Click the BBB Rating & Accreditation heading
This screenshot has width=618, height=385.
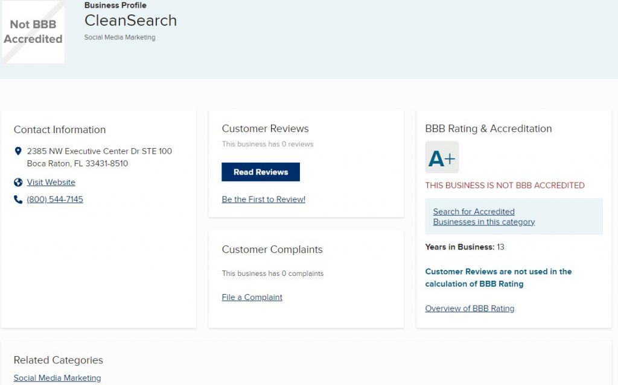click(x=488, y=129)
